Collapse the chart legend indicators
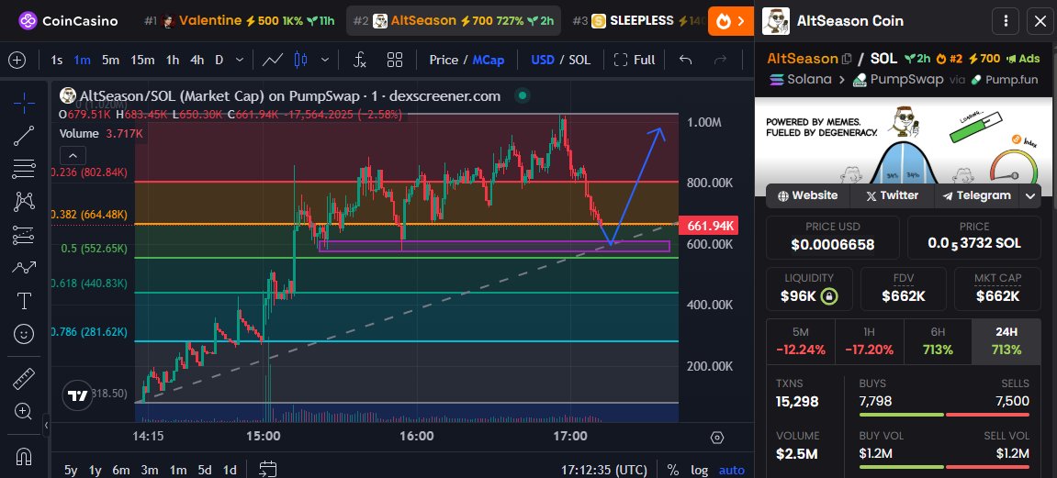The image size is (1057, 478). (73, 157)
